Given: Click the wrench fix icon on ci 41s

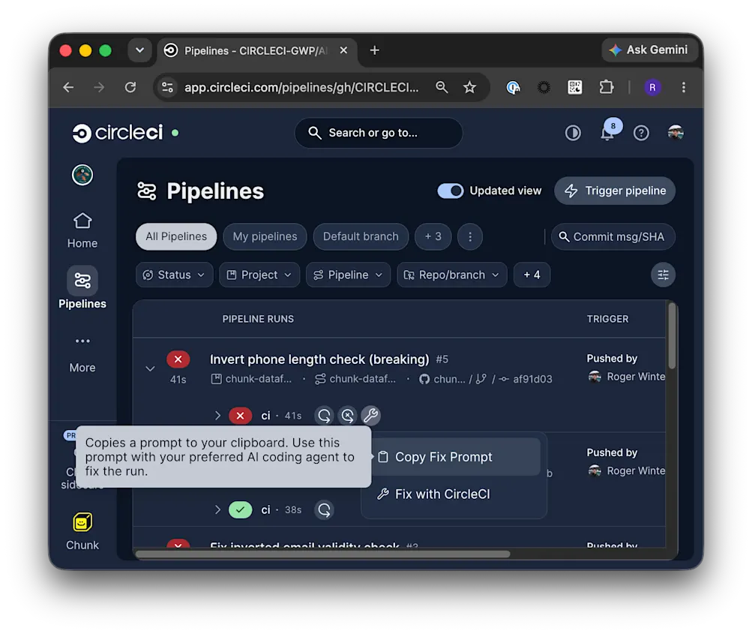Looking at the screenshot, I should [370, 416].
